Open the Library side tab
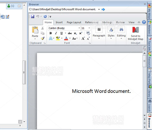The image size is (152, 130). tap(150, 91)
